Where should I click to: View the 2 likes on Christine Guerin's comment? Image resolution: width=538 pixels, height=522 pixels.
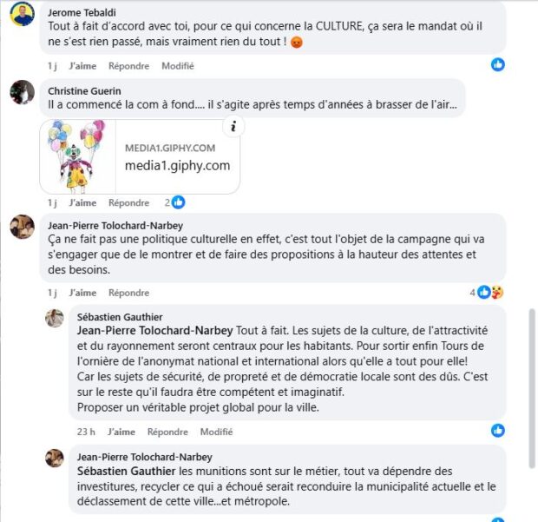pos(174,202)
